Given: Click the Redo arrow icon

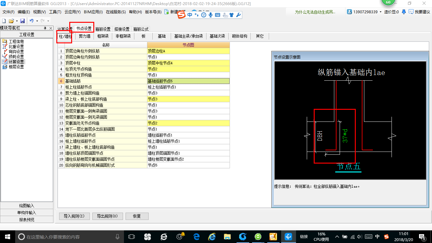Looking at the screenshot, I should click(42, 21).
